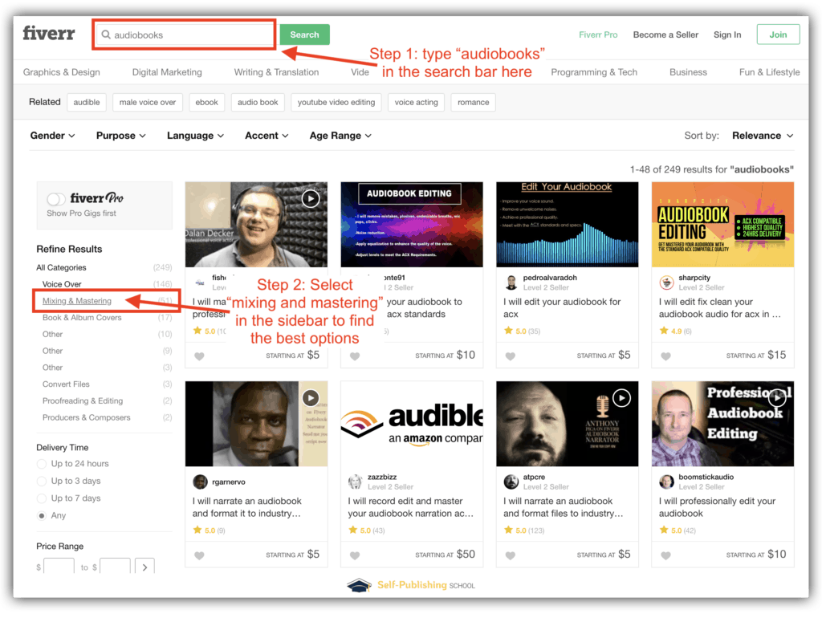This screenshot has height=622, width=822.
Task: Open the Age Range filter dropdown
Action: click(340, 135)
